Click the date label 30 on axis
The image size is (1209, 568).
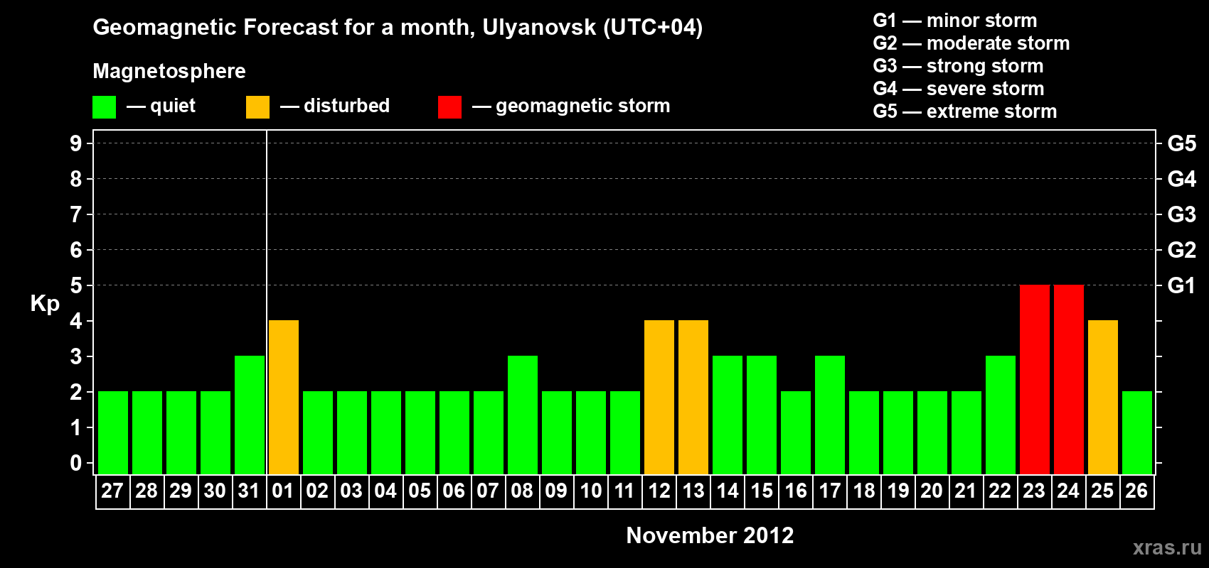point(215,491)
